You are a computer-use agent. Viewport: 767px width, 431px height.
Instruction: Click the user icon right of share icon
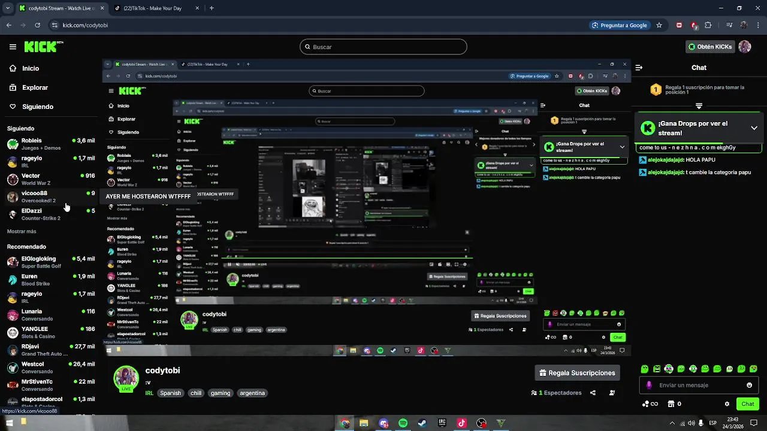point(612,393)
